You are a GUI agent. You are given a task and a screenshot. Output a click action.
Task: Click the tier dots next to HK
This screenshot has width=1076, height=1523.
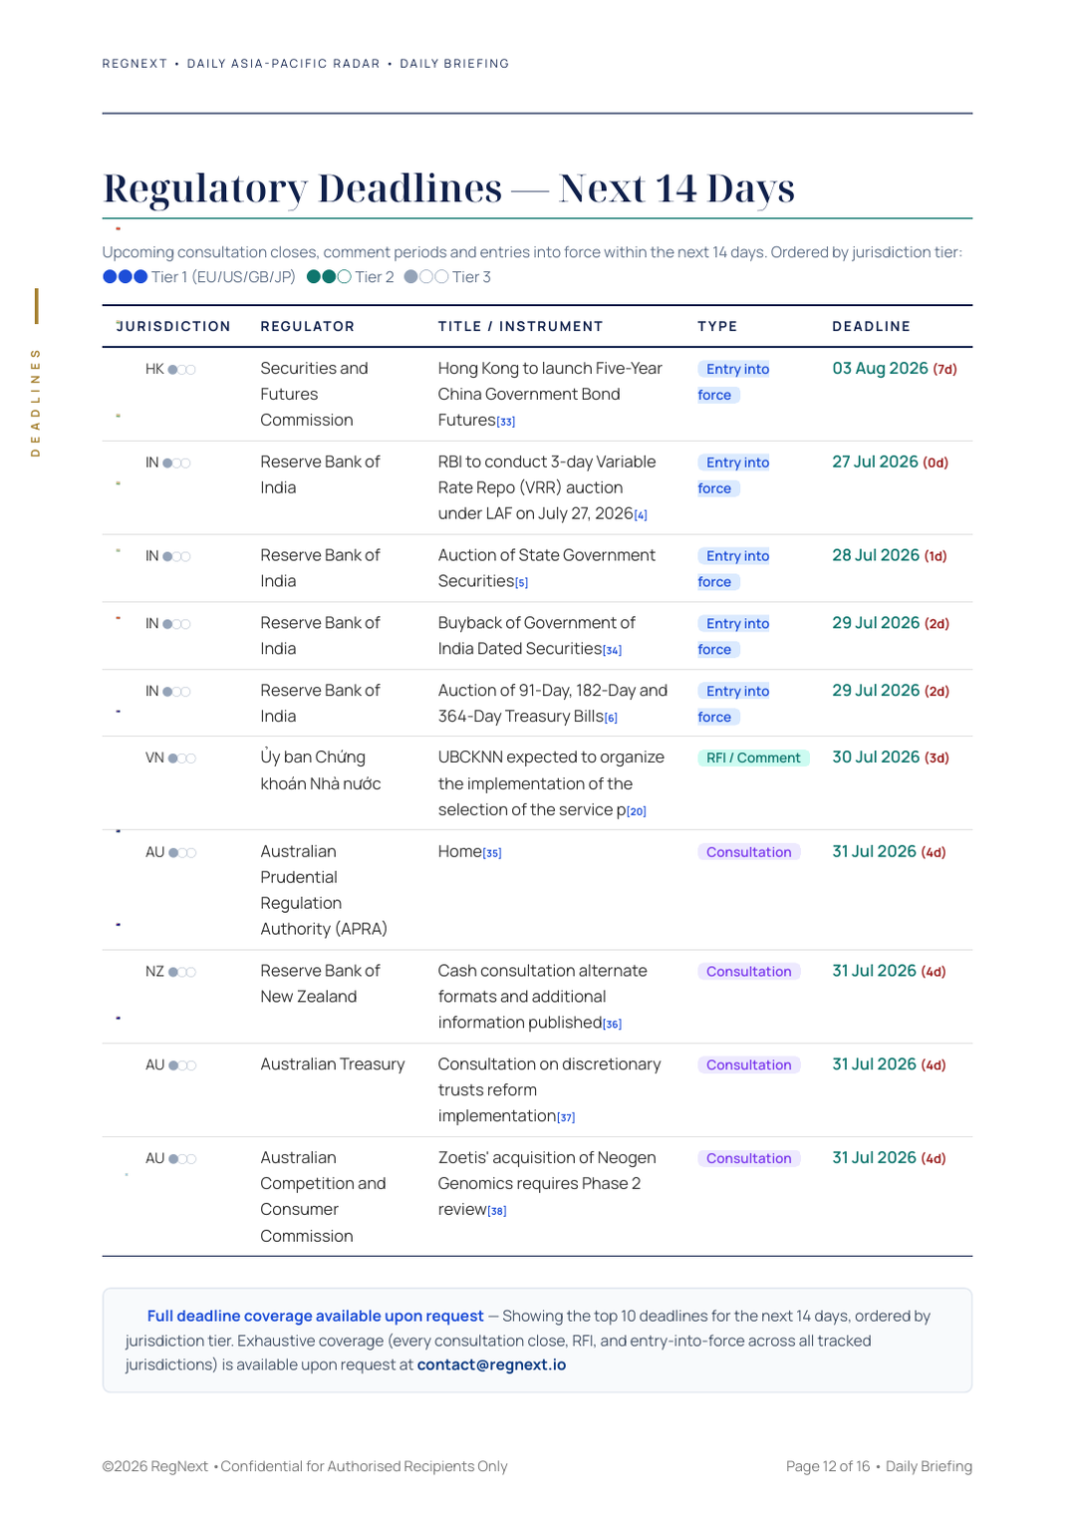click(181, 370)
